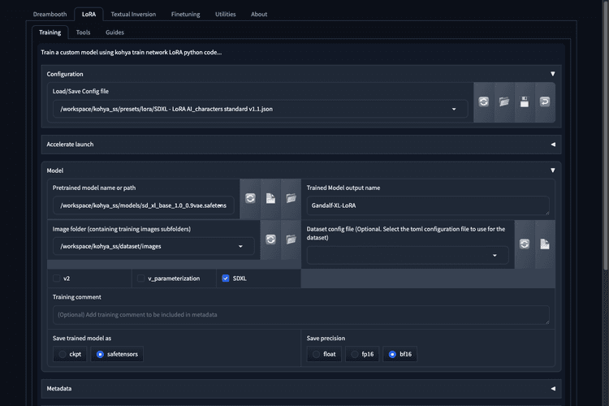Load config using the return arrow icon
The image size is (609, 406).
pyautogui.click(x=545, y=102)
